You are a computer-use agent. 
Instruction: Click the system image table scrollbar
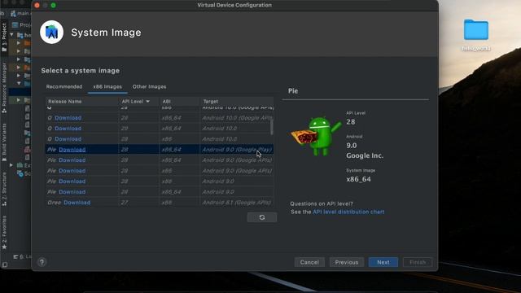click(271, 127)
